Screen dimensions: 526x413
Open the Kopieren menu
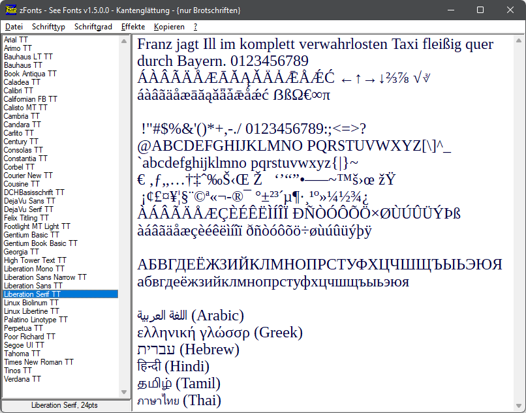coord(169,27)
